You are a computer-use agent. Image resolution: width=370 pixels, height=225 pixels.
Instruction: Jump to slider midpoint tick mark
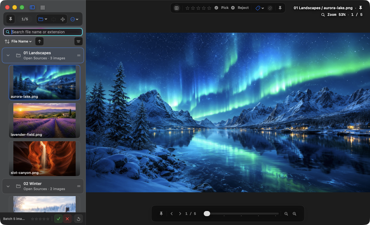(x=241, y=215)
